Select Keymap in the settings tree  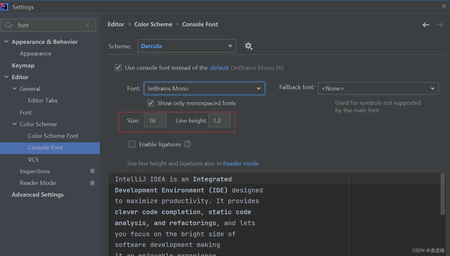pos(23,65)
